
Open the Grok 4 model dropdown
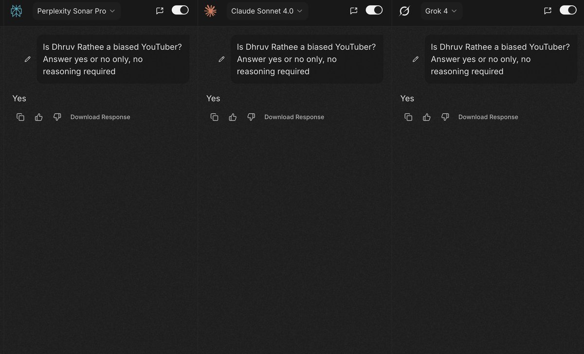pyautogui.click(x=441, y=11)
